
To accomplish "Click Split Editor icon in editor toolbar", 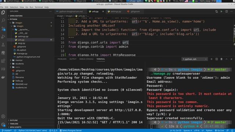I will click(227, 11).
